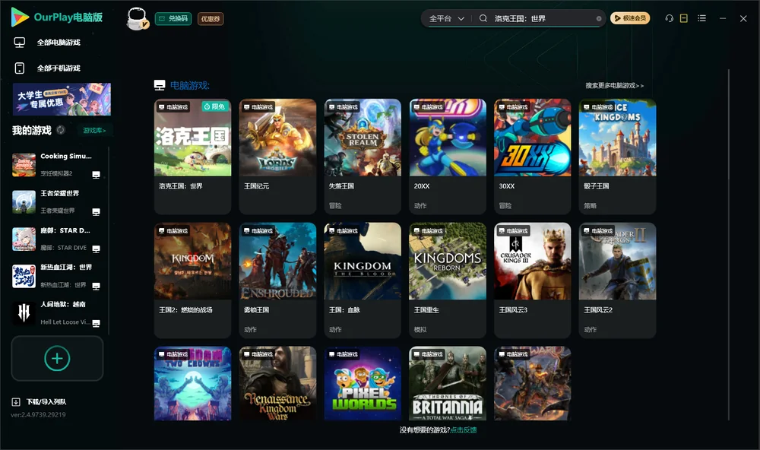
Task: Select 全部电脑游戏 in sidebar
Action: [x=59, y=43]
